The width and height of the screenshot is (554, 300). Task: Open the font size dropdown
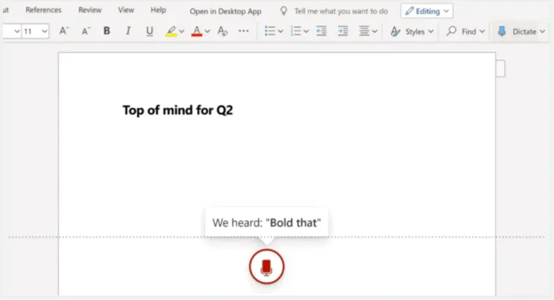coord(35,32)
